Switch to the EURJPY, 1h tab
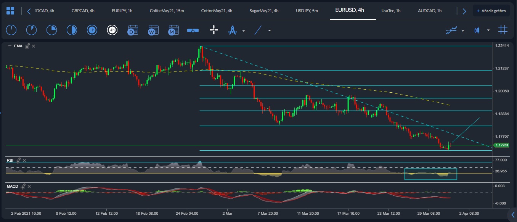517x222 pixels. click(x=122, y=11)
